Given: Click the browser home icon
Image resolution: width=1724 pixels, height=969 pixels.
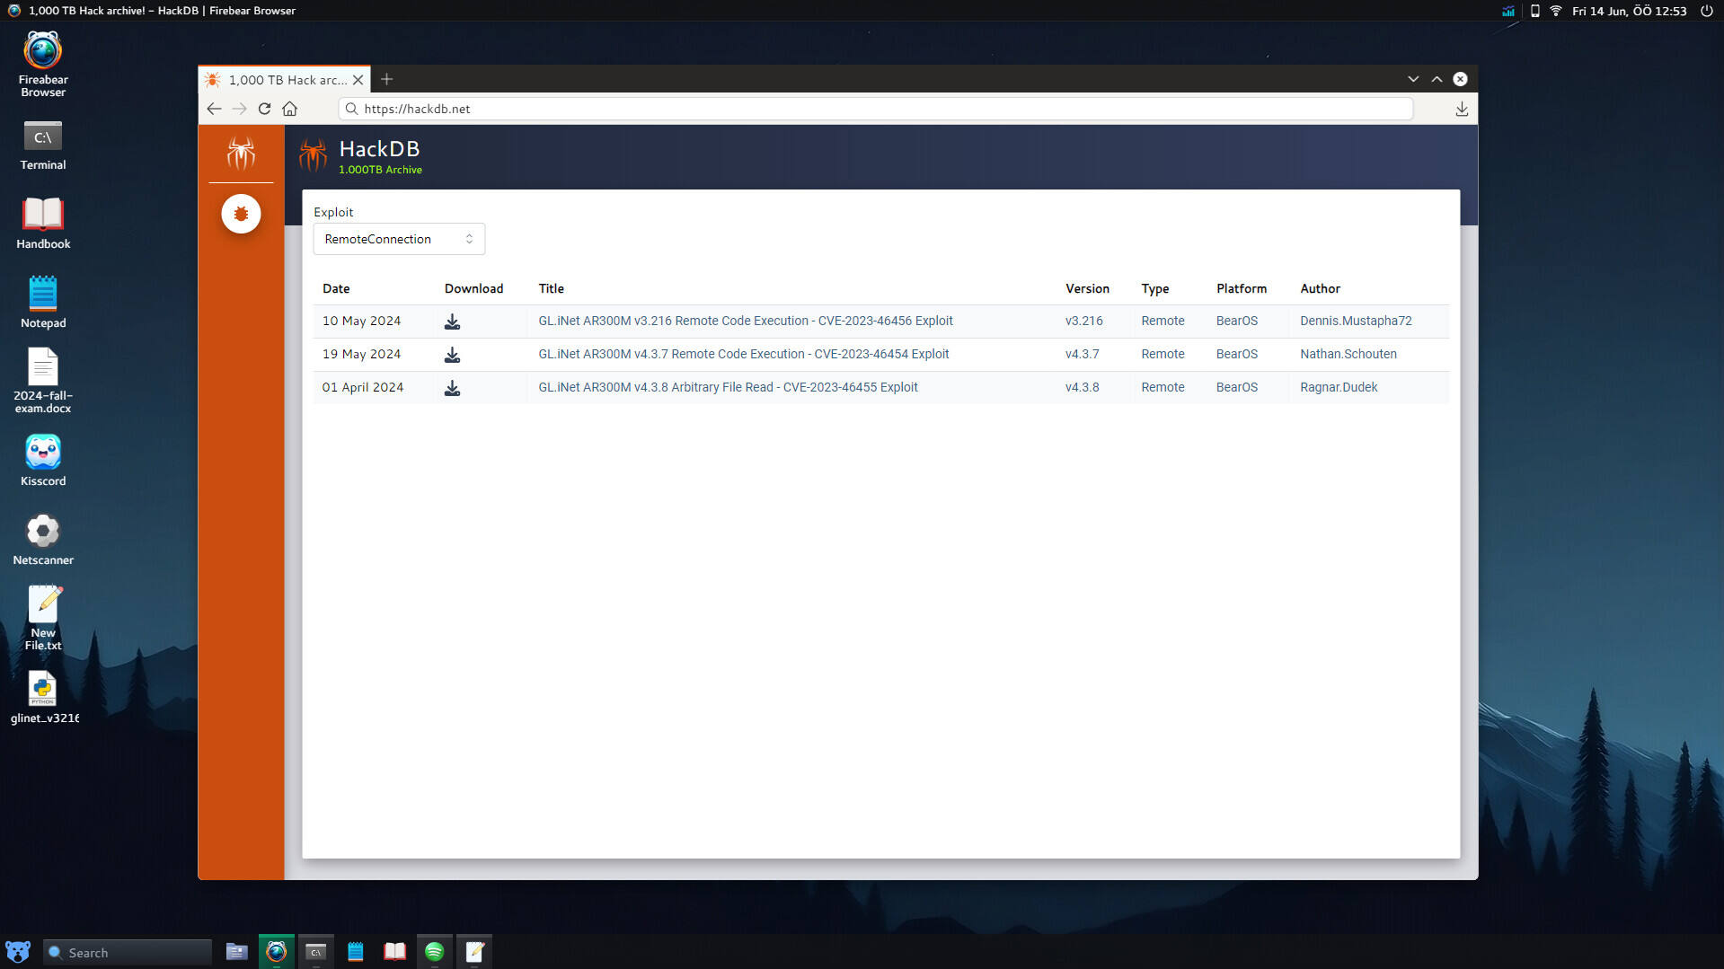Looking at the screenshot, I should coord(289,109).
